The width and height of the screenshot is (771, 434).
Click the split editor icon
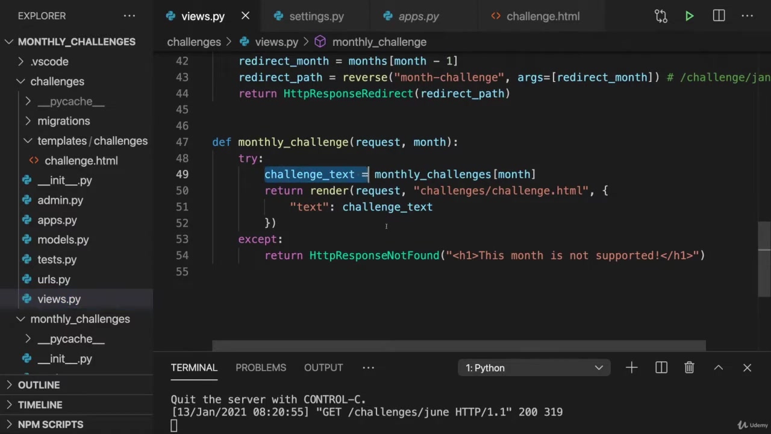click(x=719, y=16)
